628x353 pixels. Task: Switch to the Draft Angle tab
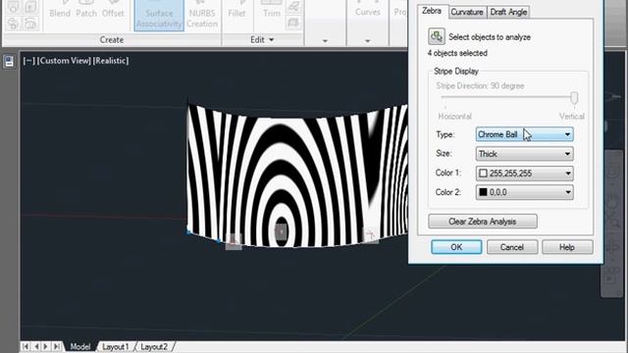[508, 12]
